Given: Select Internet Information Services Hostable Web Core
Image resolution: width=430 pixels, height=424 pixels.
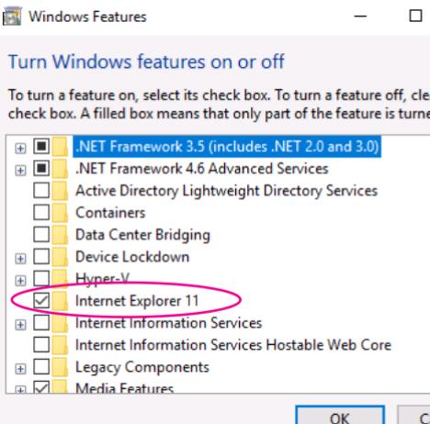Looking at the screenshot, I should [x=233, y=345].
